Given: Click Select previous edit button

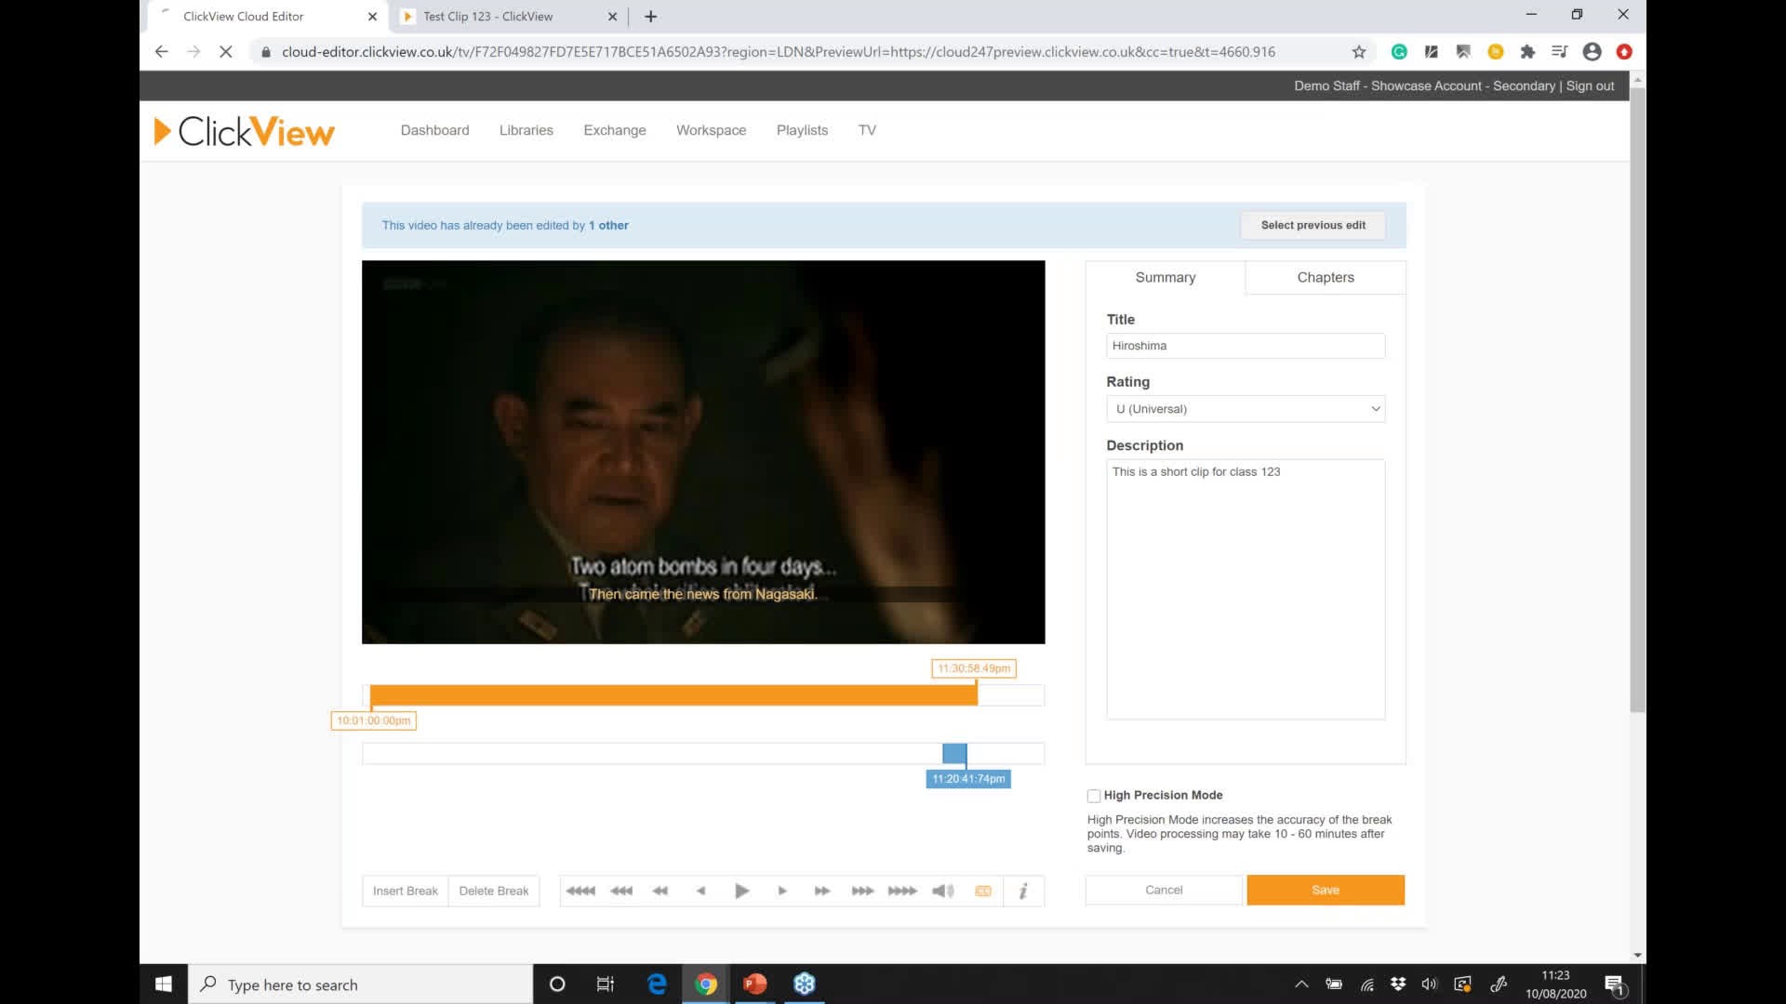Looking at the screenshot, I should click(1313, 225).
